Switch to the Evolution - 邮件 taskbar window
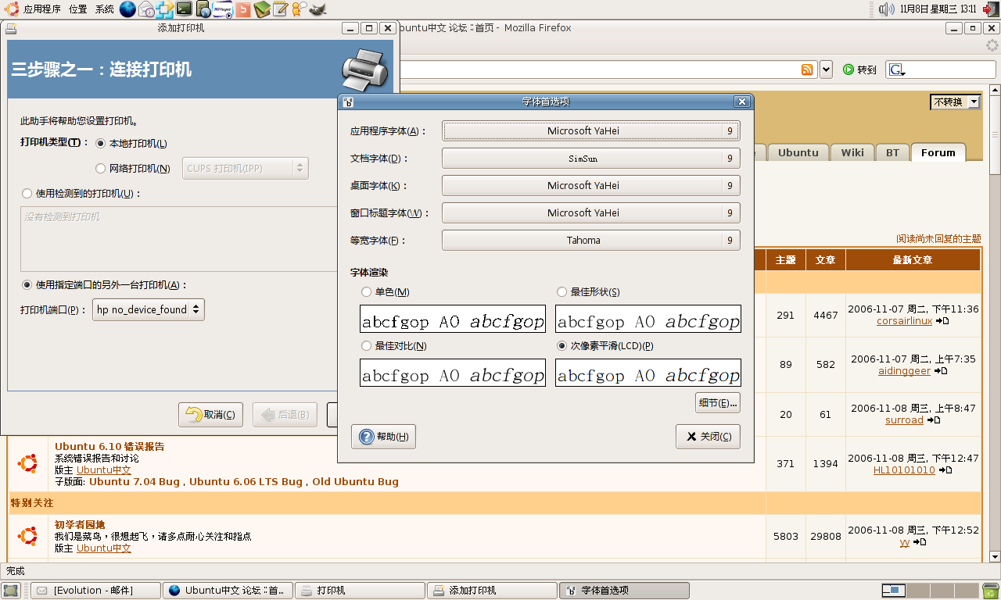 coord(95,591)
